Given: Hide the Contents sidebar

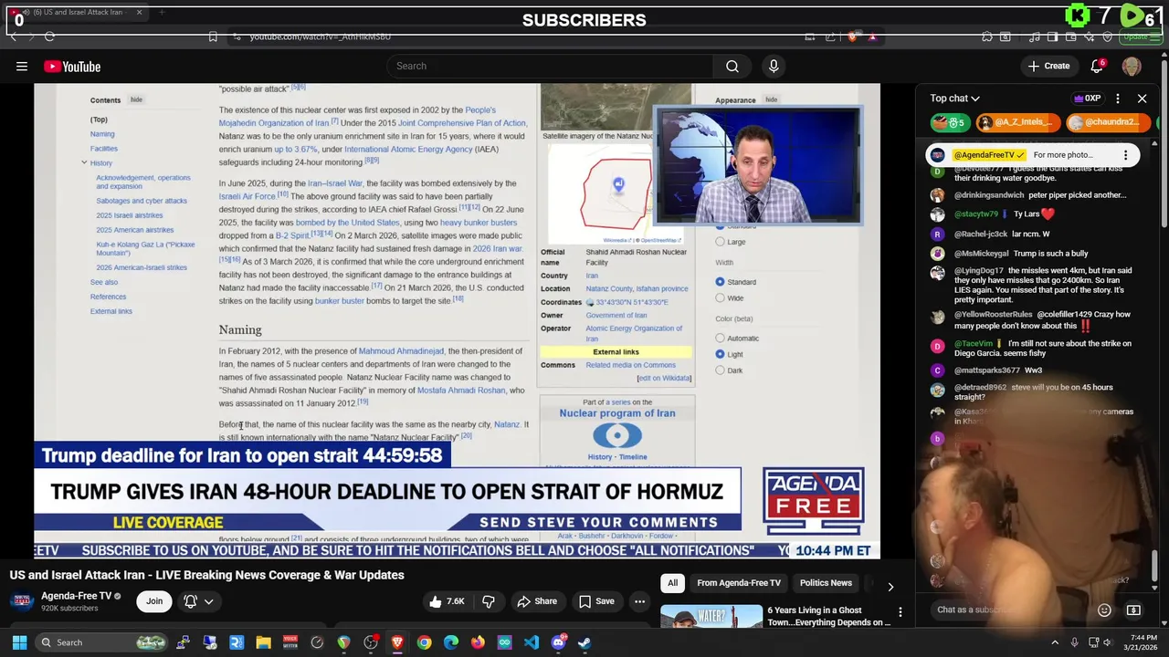Looking at the screenshot, I should tap(136, 99).
